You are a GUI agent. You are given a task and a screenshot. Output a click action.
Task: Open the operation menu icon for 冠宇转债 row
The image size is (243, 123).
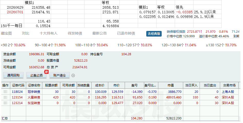5,92
